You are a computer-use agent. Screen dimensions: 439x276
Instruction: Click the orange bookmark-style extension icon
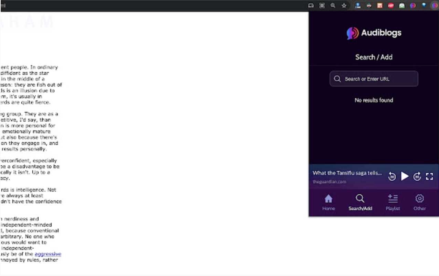pos(380,5)
